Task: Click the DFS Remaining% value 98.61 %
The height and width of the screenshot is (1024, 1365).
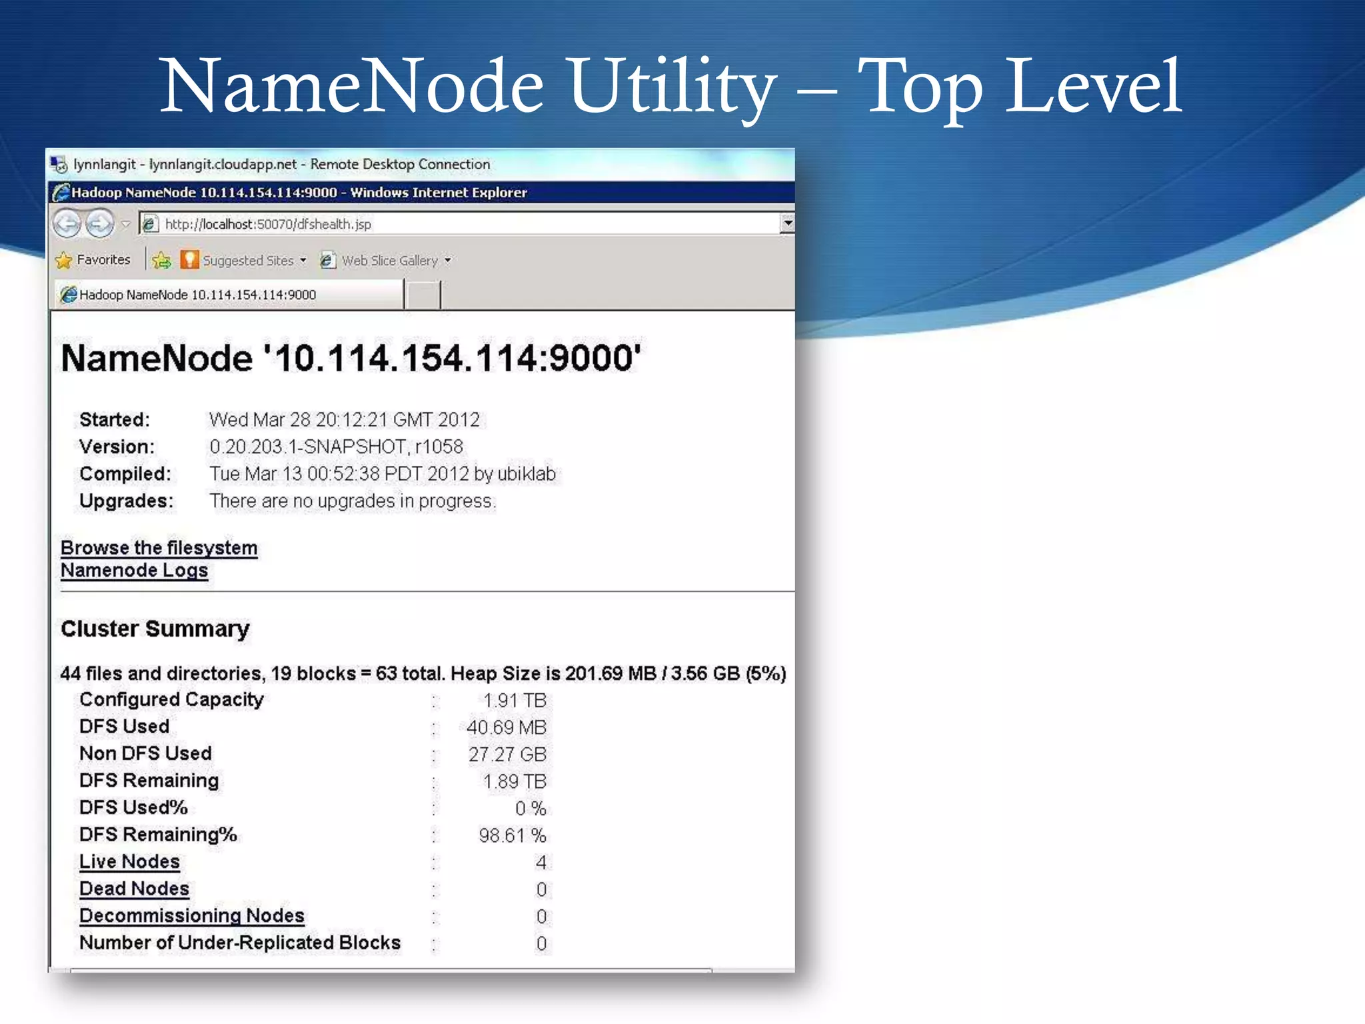Action: tap(513, 835)
